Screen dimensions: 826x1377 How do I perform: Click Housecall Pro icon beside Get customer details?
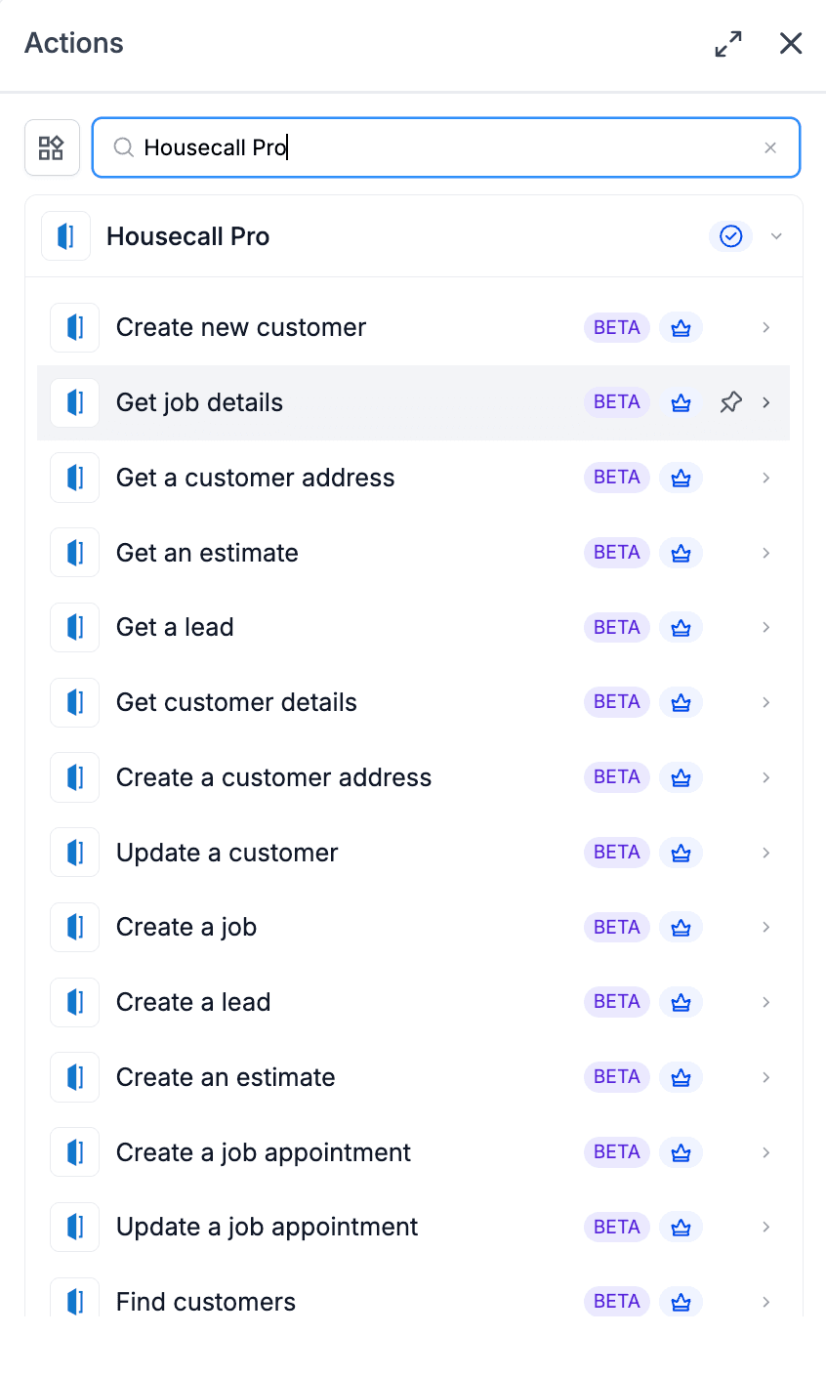coord(75,702)
